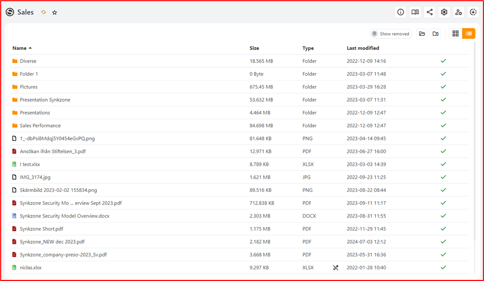Click the share icon in header
The width and height of the screenshot is (484, 281).
pos(429,12)
